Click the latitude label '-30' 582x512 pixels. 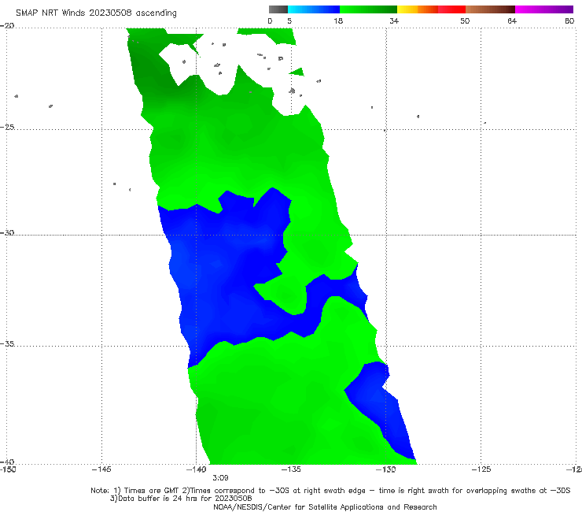click(x=7, y=232)
